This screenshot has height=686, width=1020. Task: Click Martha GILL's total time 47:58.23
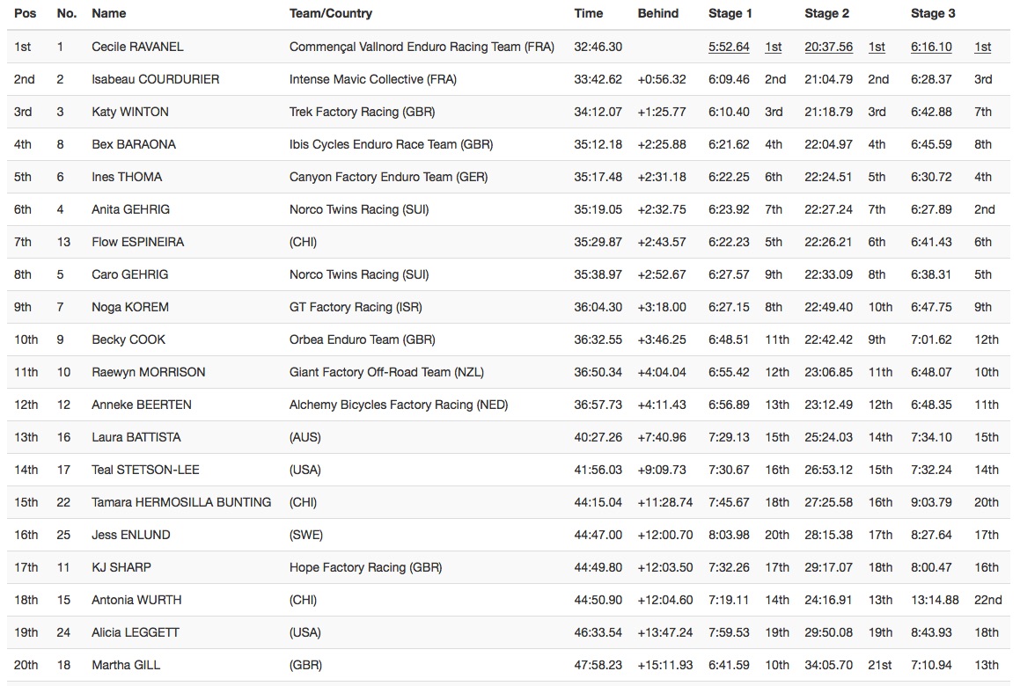pos(598,665)
